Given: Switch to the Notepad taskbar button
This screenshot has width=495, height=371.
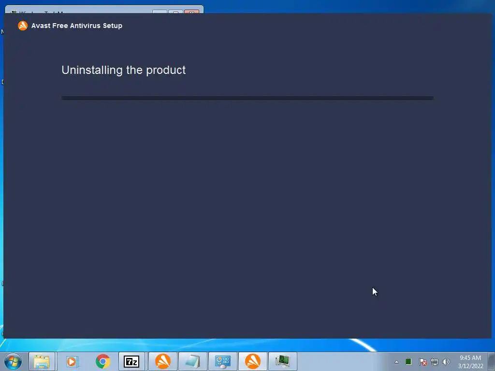Looking at the screenshot, I should tap(192, 361).
